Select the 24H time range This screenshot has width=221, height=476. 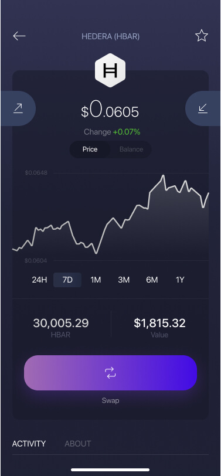39,280
